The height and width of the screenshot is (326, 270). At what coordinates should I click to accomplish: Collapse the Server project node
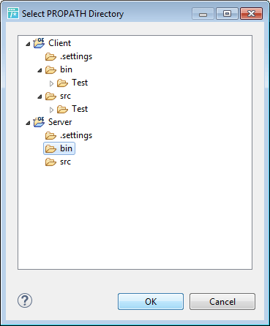[x=28, y=123]
